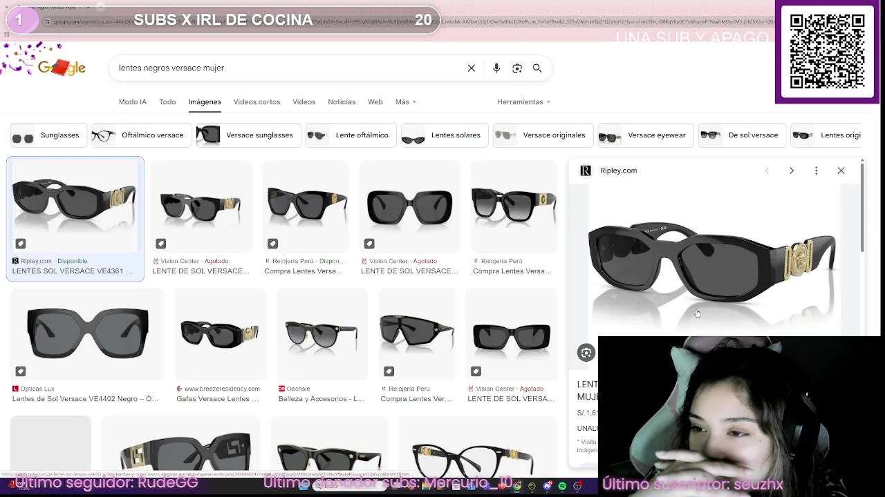
Task: Click the magnifying glass search icon
Action: [x=537, y=68]
